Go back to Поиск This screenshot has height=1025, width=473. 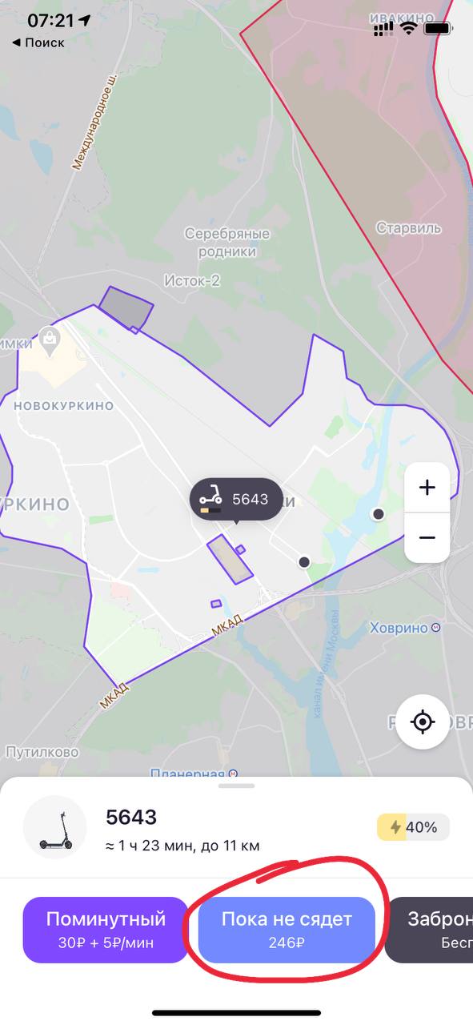pos(38,42)
